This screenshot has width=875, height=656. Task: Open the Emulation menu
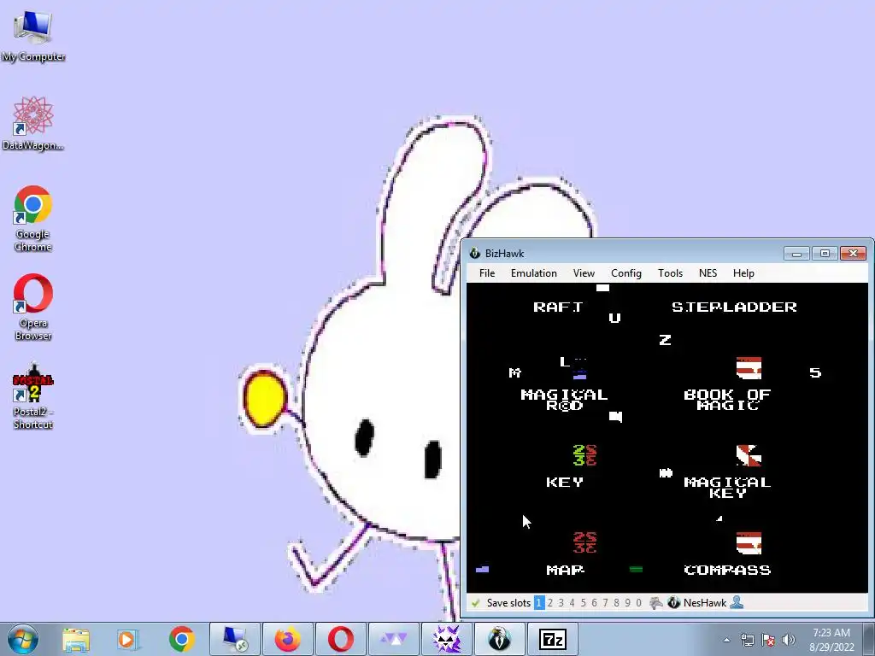tap(533, 272)
